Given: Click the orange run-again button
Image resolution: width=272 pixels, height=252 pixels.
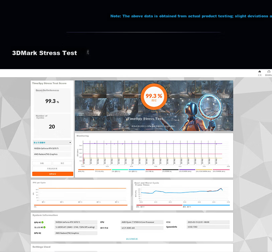Looking at the screenshot, I should pos(53,174).
